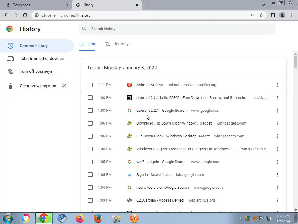Screen dimensions: 298x224
Task: Open a new tab with plus button
Action: 148,5
